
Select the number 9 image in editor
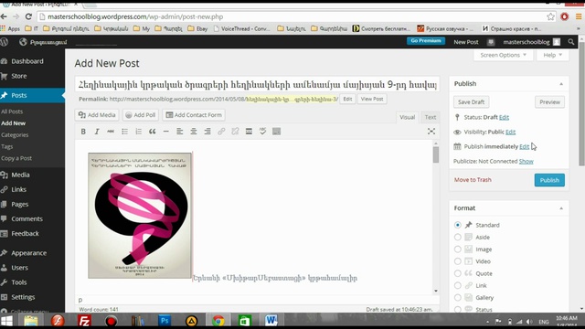140,216
